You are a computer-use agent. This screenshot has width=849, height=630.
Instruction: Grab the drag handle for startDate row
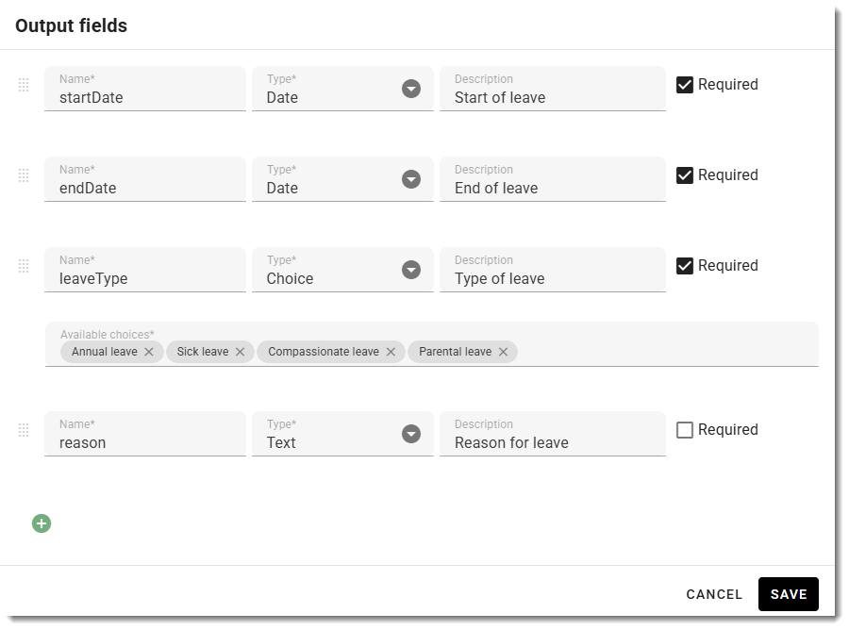coord(24,85)
